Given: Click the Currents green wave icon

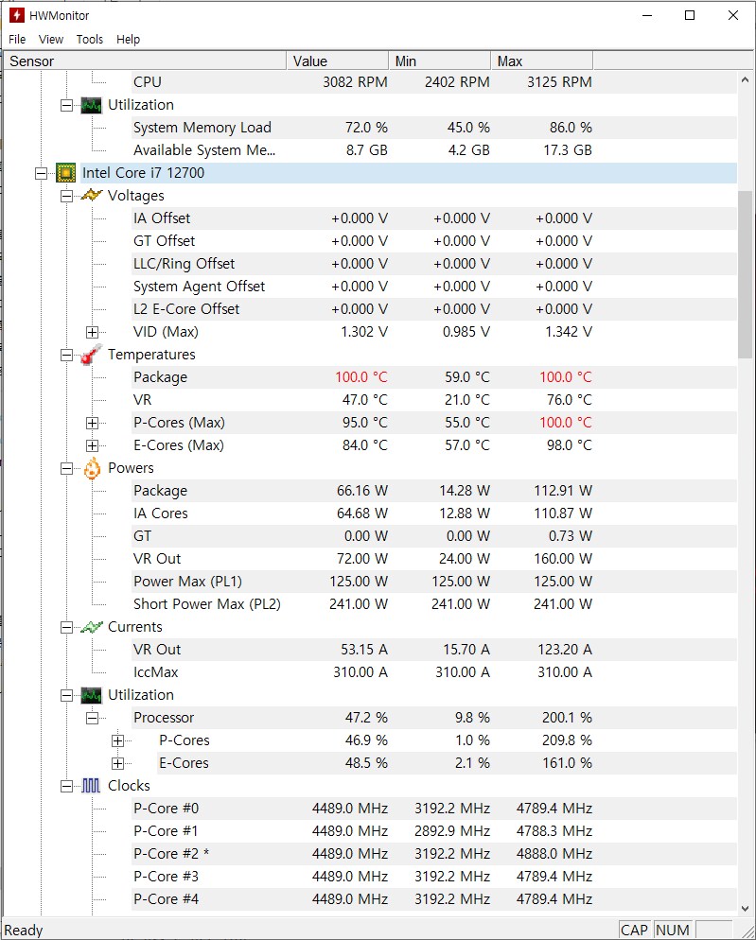Looking at the screenshot, I should pyautogui.click(x=92, y=627).
